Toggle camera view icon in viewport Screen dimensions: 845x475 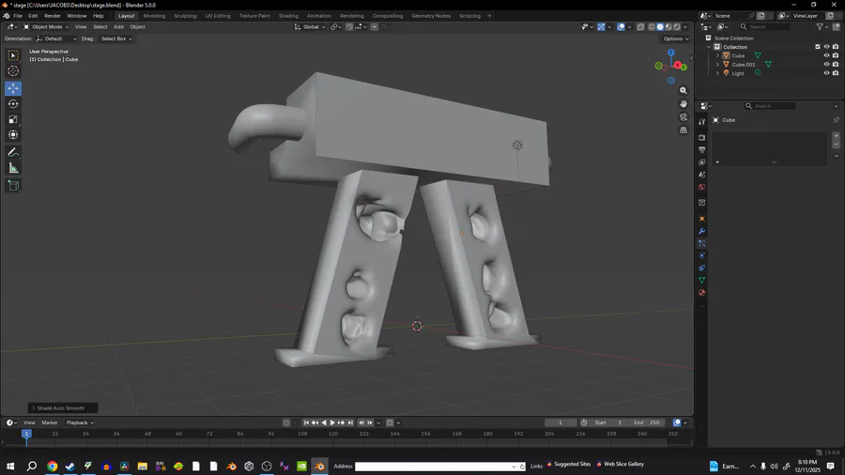684,117
